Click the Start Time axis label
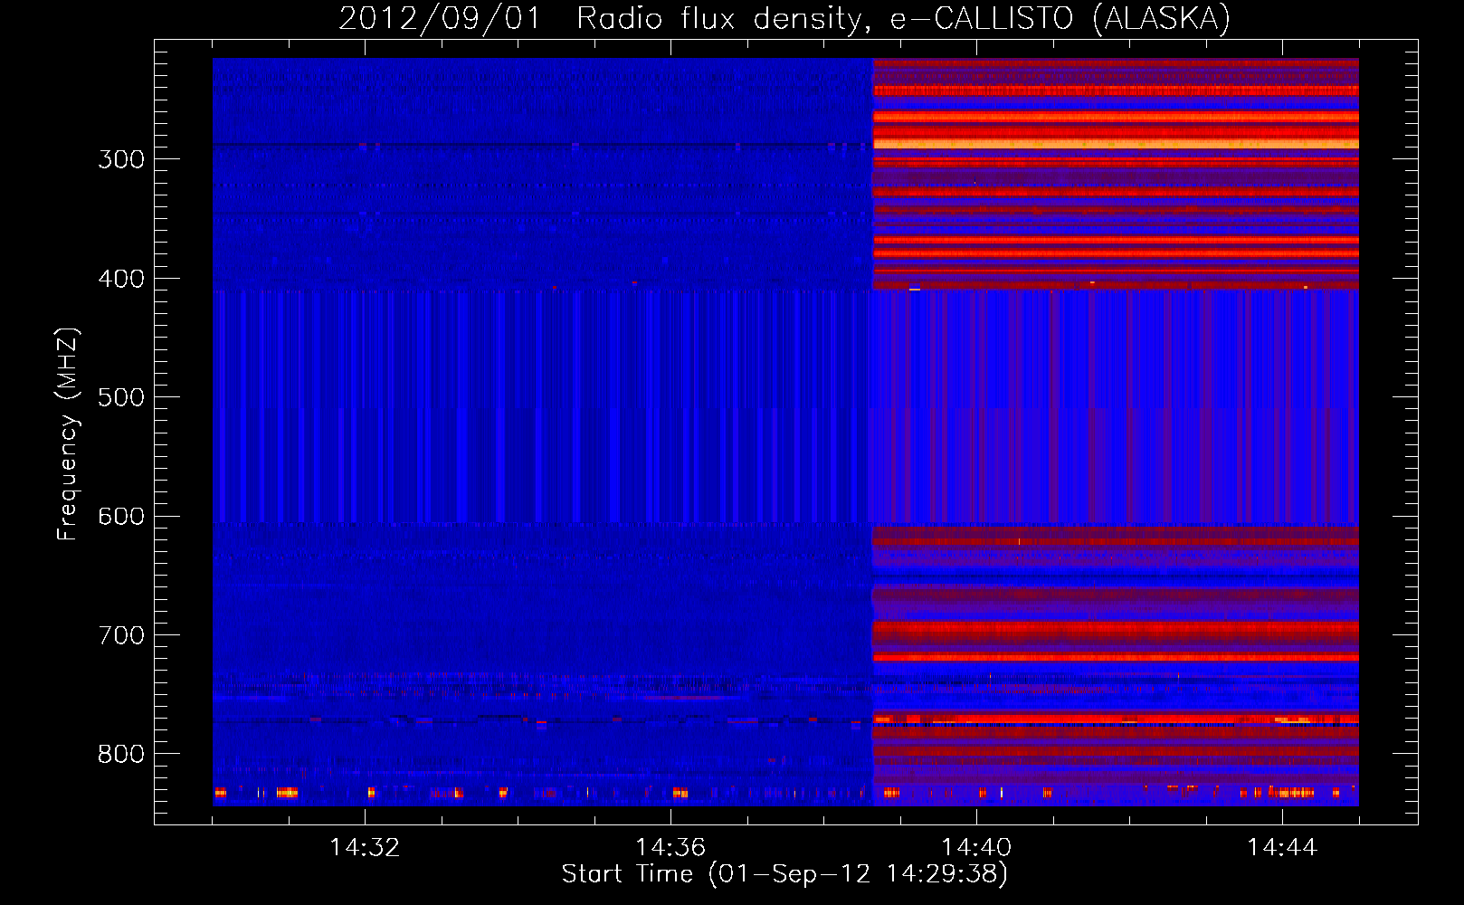 click(784, 874)
